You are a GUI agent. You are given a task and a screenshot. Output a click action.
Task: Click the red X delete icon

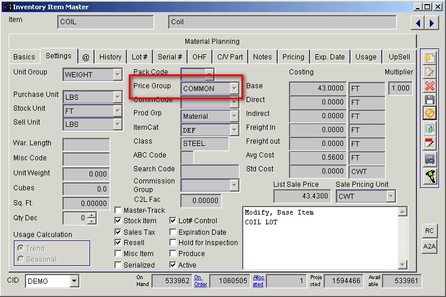pyautogui.click(x=430, y=87)
